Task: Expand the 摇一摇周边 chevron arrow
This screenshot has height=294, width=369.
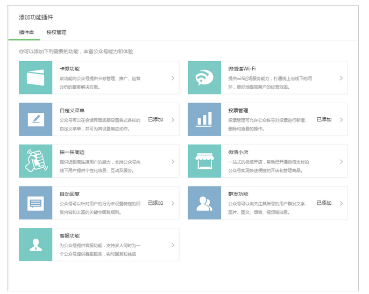Action: (173, 161)
